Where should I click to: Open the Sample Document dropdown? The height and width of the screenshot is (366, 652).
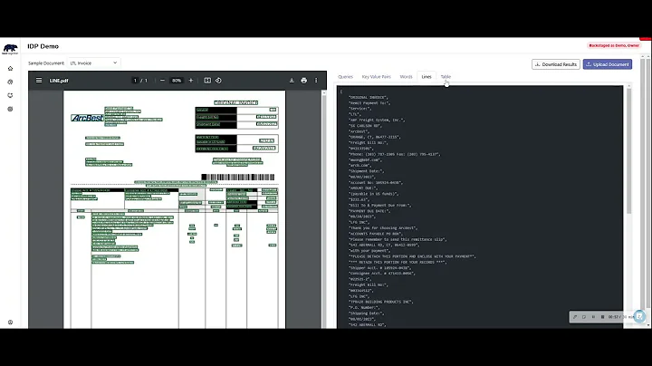[93, 63]
